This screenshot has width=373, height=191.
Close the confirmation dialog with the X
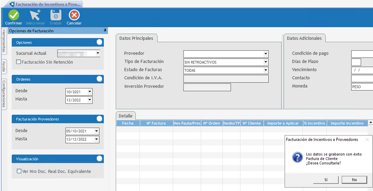coord(367,140)
